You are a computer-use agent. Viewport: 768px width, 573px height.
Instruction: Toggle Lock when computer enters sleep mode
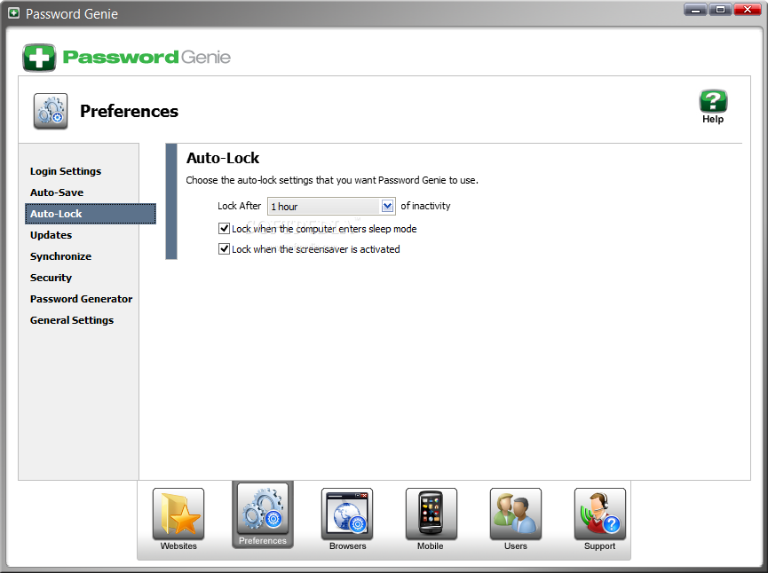tap(224, 229)
